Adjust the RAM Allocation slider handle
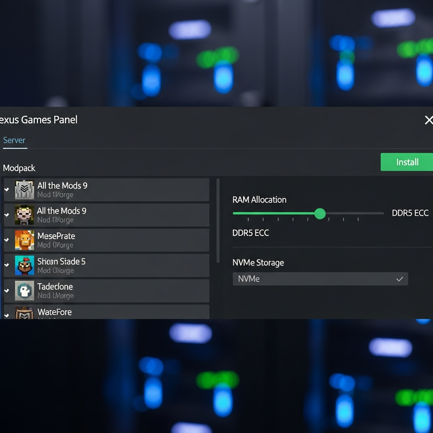This screenshot has width=433, height=433. (x=320, y=214)
